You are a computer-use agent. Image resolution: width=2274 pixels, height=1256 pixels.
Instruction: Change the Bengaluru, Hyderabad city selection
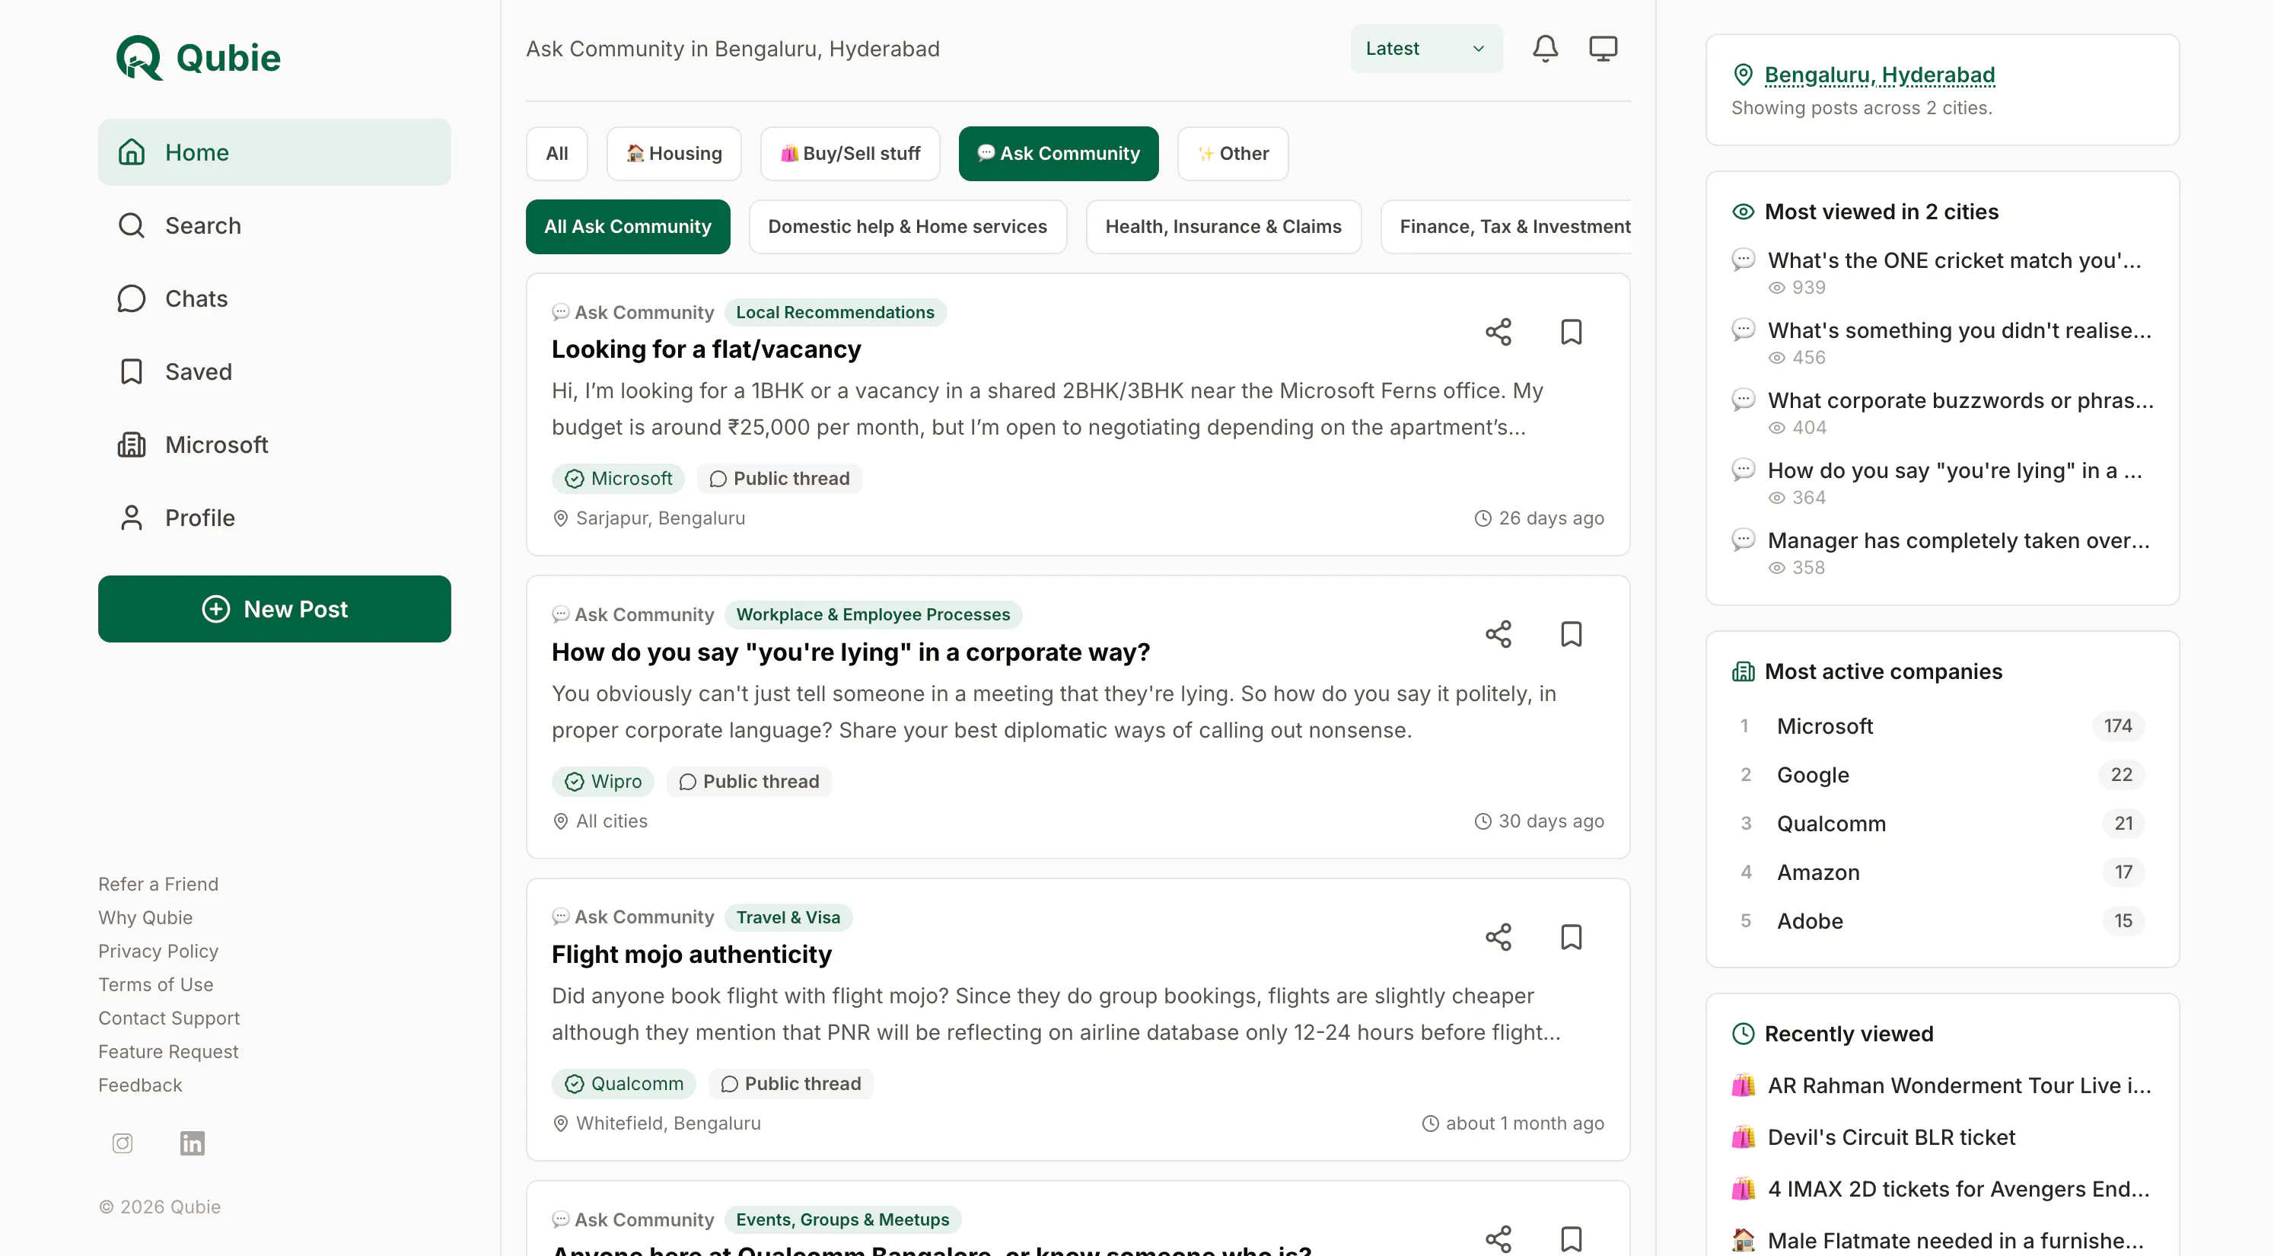[1880, 75]
